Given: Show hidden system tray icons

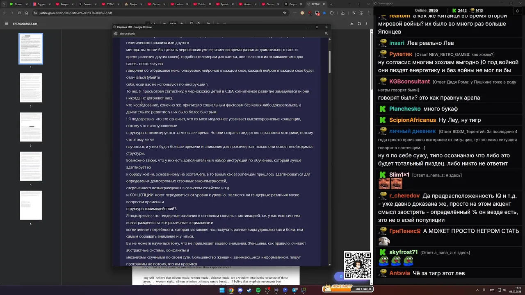Looking at the screenshot, I should [477, 290].
